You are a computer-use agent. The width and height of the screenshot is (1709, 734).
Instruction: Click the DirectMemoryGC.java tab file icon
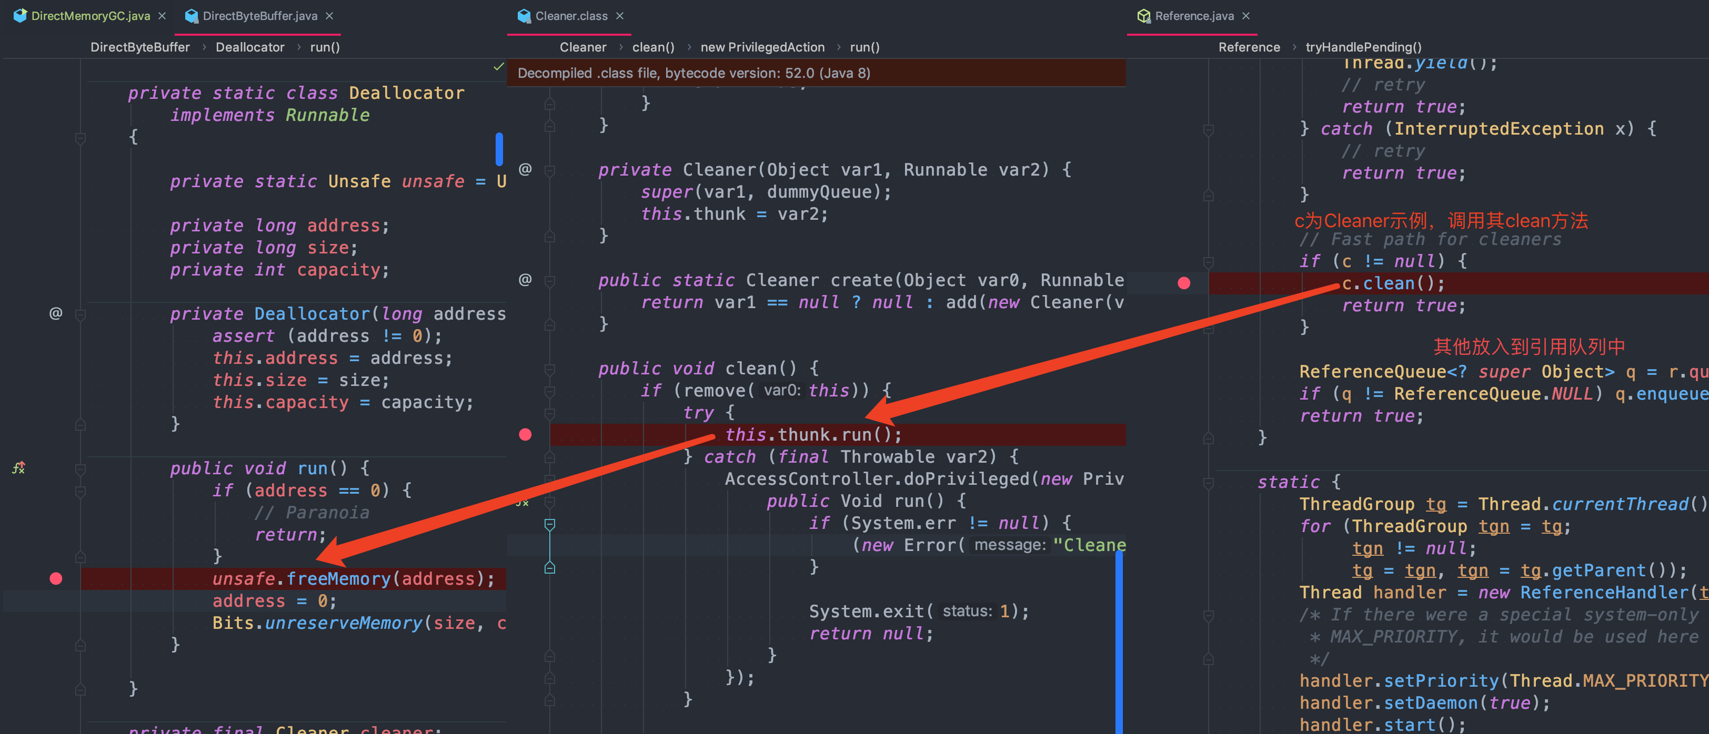point(21,16)
